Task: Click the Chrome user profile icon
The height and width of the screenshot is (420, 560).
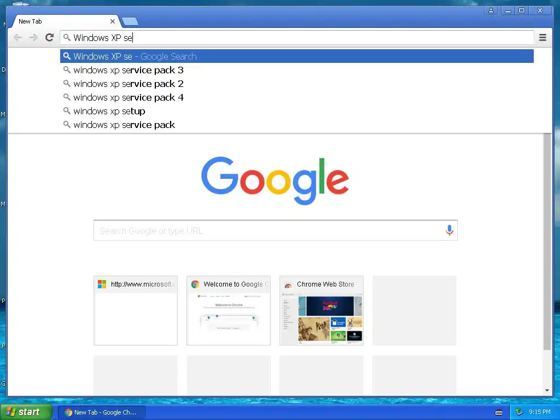Action: (491, 11)
